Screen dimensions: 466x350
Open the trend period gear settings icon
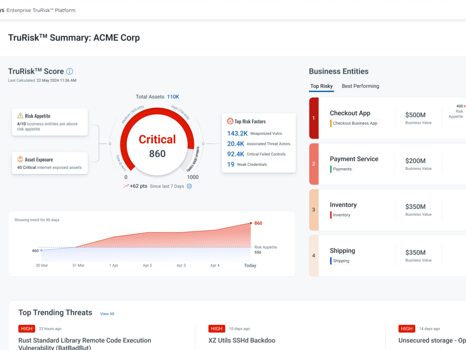click(189, 186)
